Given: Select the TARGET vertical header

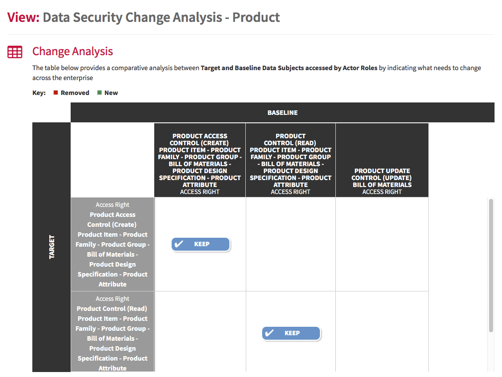Looking at the screenshot, I should tap(52, 247).
